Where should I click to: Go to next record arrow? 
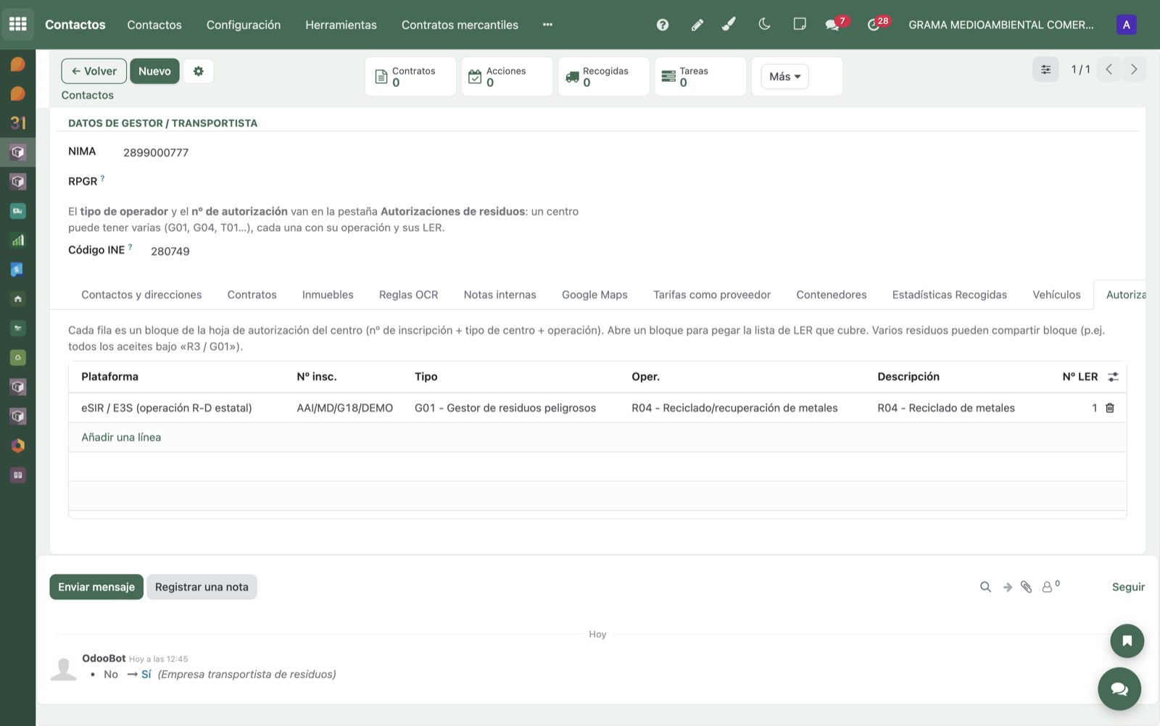1134,70
